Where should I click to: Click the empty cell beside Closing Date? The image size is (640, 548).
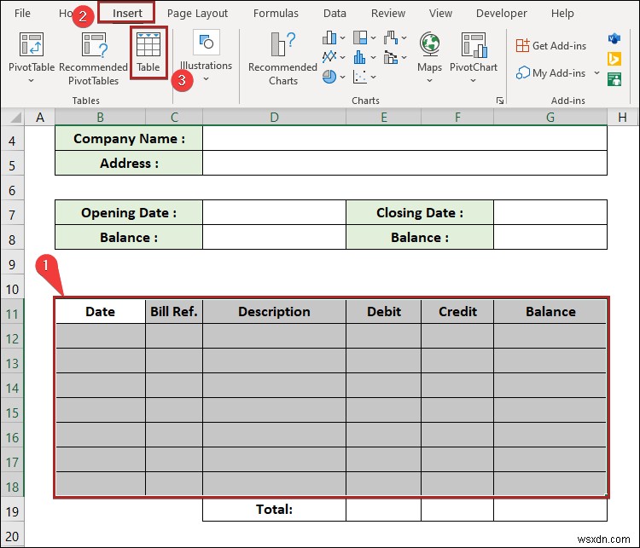pyautogui.click(x=550, y=212)
